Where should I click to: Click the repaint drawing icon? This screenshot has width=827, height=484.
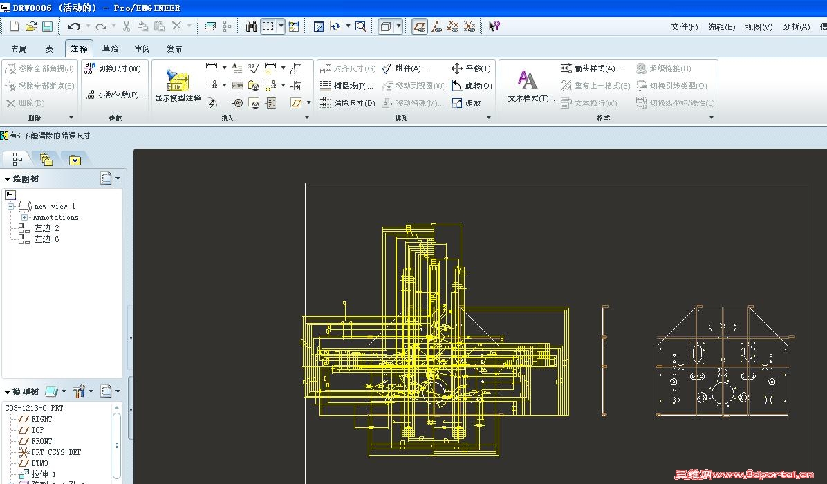pyautogui.click(x=319, y=26)
